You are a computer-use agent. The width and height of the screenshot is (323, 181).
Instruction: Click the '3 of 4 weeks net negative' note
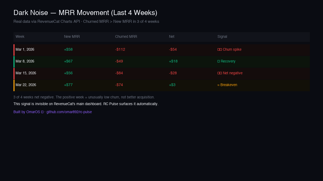[x=84, y=97]
